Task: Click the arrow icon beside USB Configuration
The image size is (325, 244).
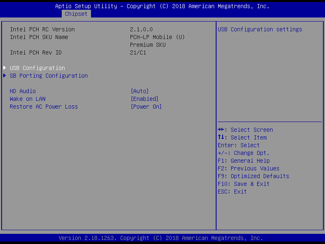Action: (5, 68)
